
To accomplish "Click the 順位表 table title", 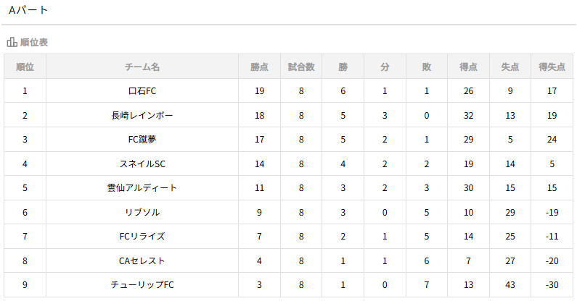I will coord(34,42).
